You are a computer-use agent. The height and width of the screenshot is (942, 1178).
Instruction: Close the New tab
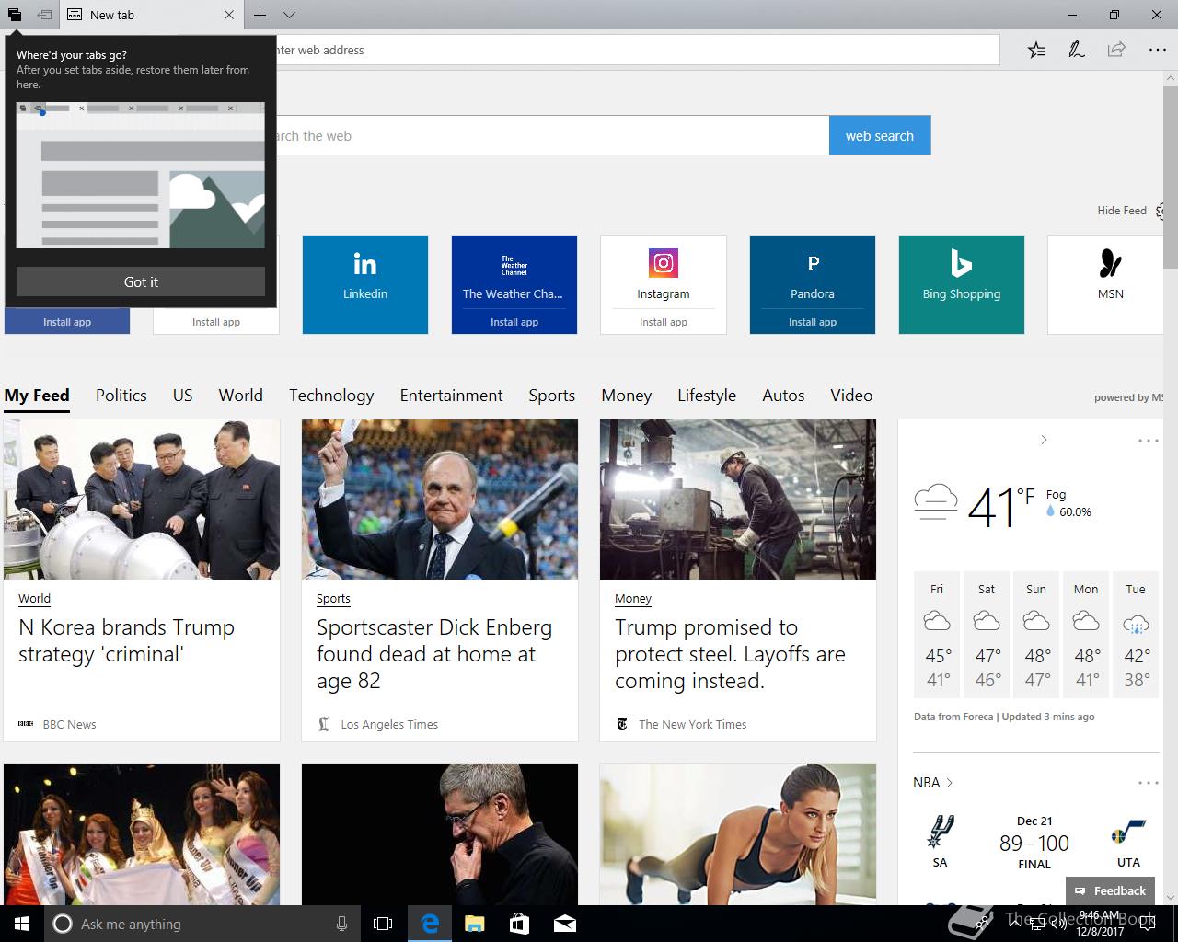click(229, 15)
